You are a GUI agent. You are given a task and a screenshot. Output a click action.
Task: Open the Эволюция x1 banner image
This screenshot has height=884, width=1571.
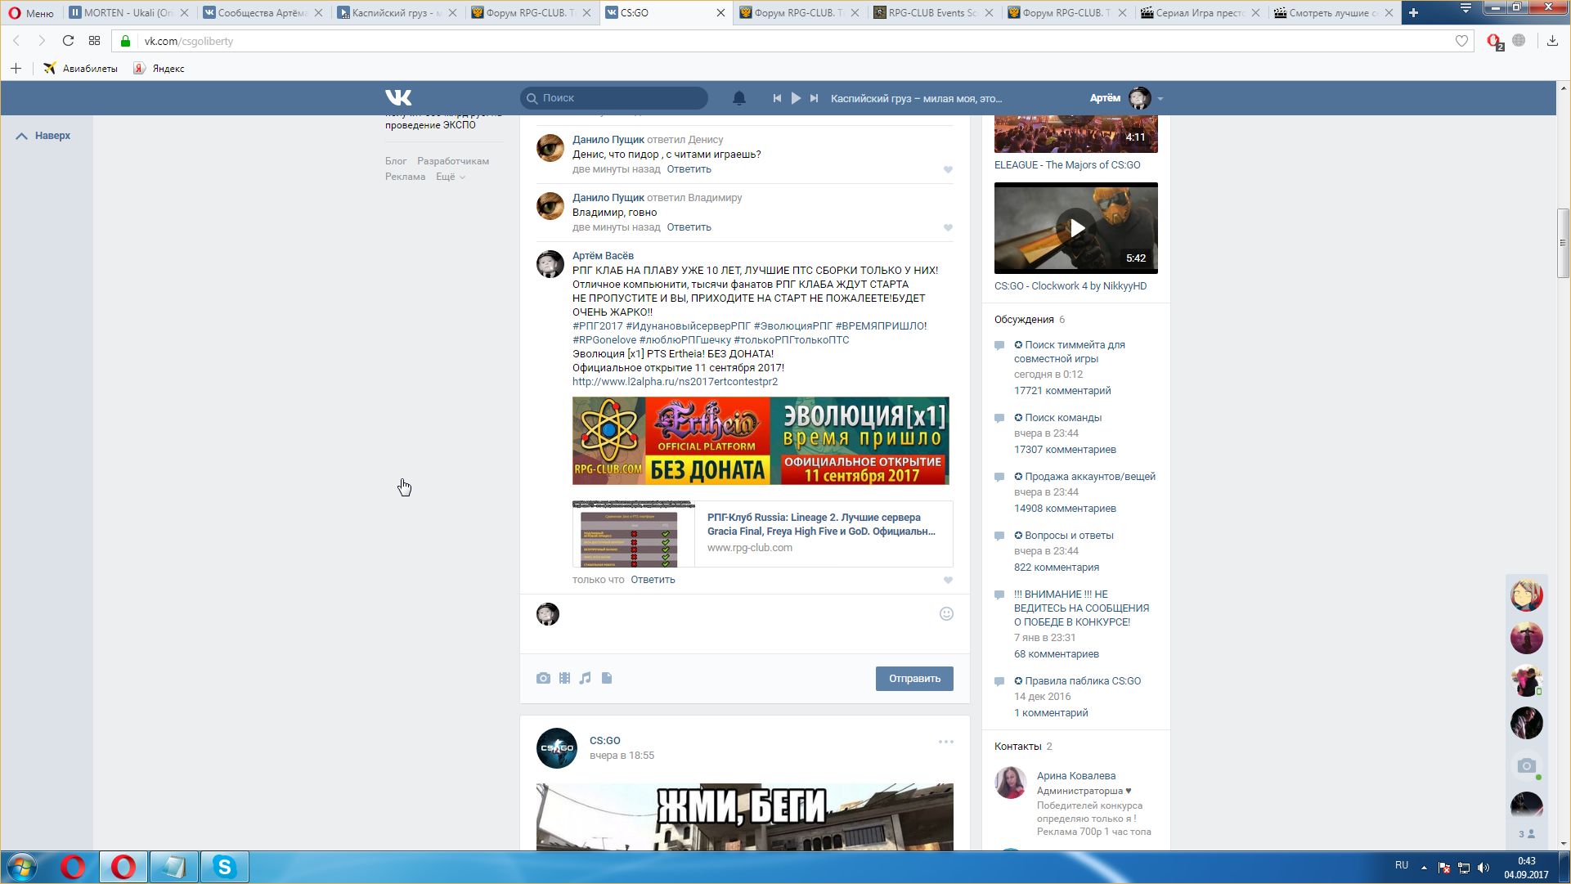pos(761,441)
